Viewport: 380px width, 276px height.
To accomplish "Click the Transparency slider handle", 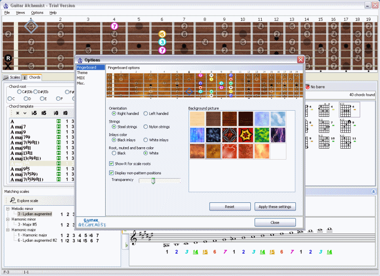I will coord(153,181).
